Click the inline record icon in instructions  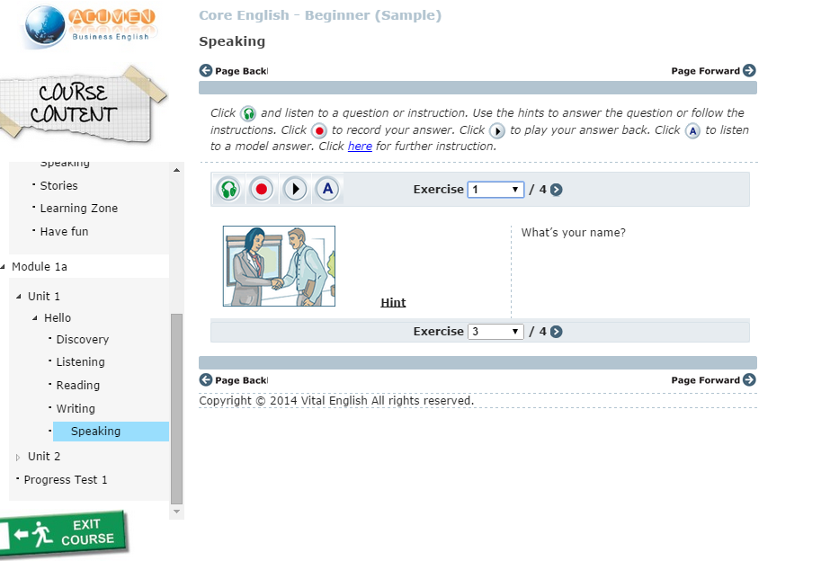(x=318, y=130)
